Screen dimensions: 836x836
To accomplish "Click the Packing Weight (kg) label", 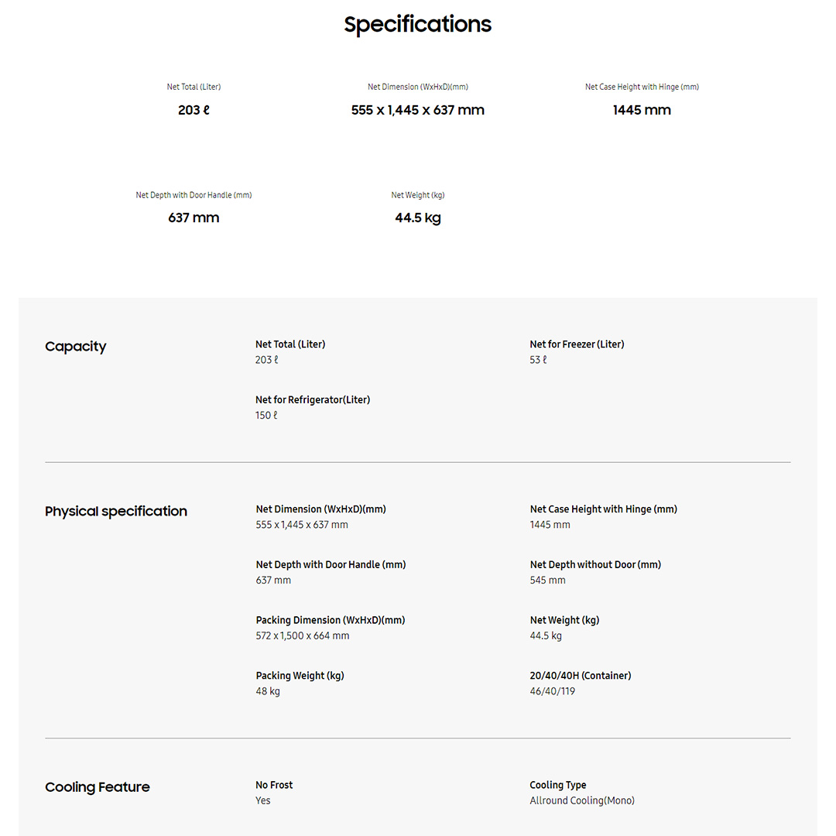I will 300,676.
